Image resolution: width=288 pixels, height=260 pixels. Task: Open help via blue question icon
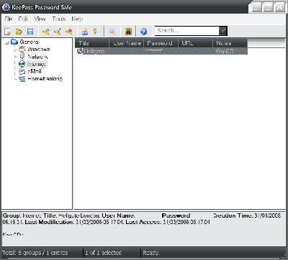click(143, 32)
